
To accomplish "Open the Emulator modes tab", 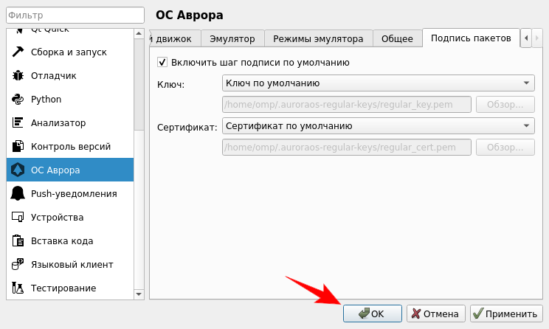I will tap(318, 38).
